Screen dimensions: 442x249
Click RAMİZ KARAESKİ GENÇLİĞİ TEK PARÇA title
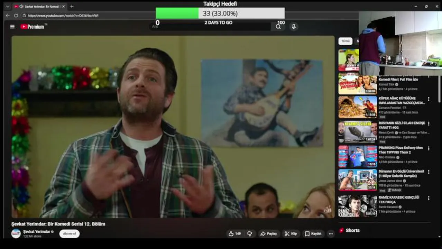tap(399, 200)
